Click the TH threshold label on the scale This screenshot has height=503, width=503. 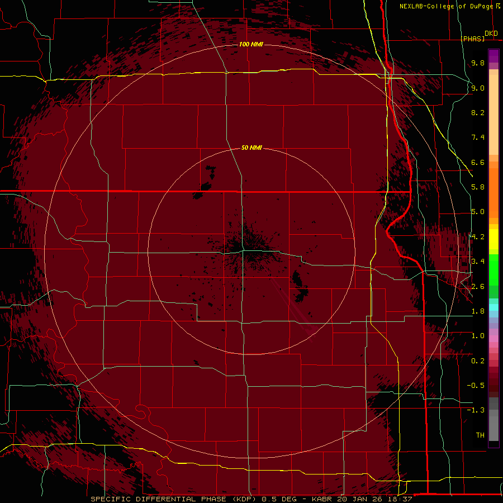pyautogui.click(x=480, y=435)
